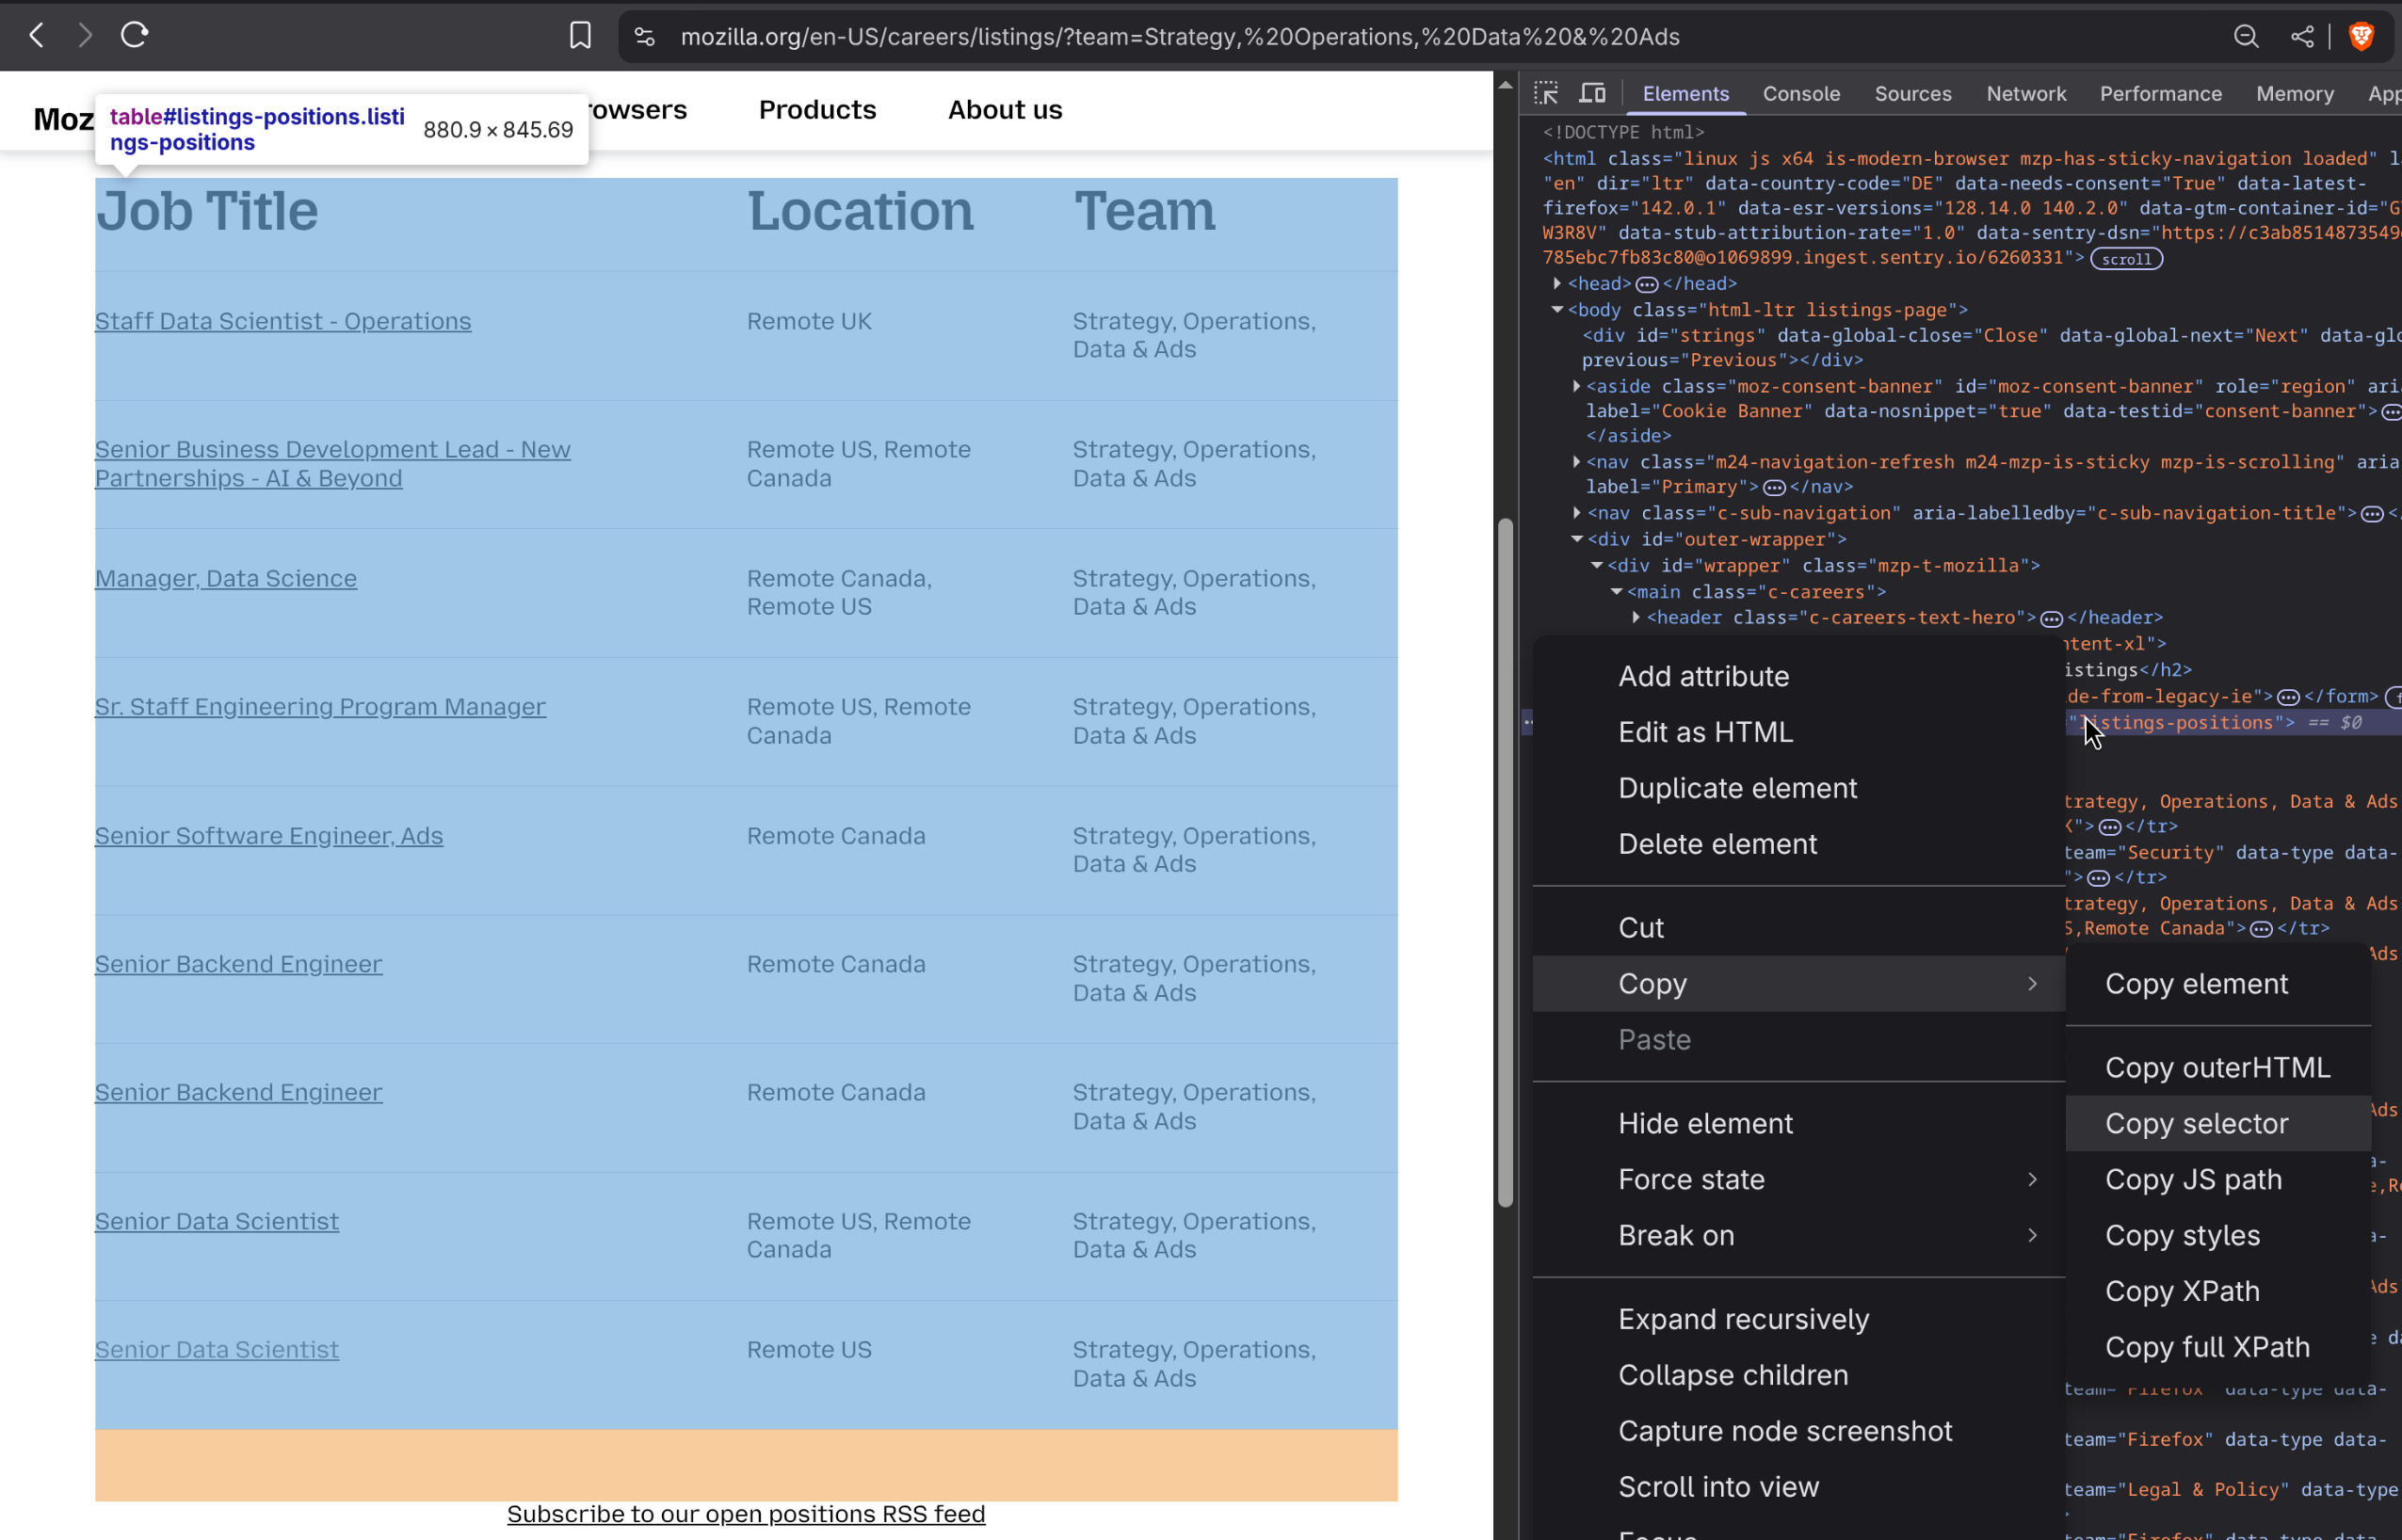2402x1540 pixels.
Task: Open Staff Data Scientist - Operations listing
Action: click(283, 322)
